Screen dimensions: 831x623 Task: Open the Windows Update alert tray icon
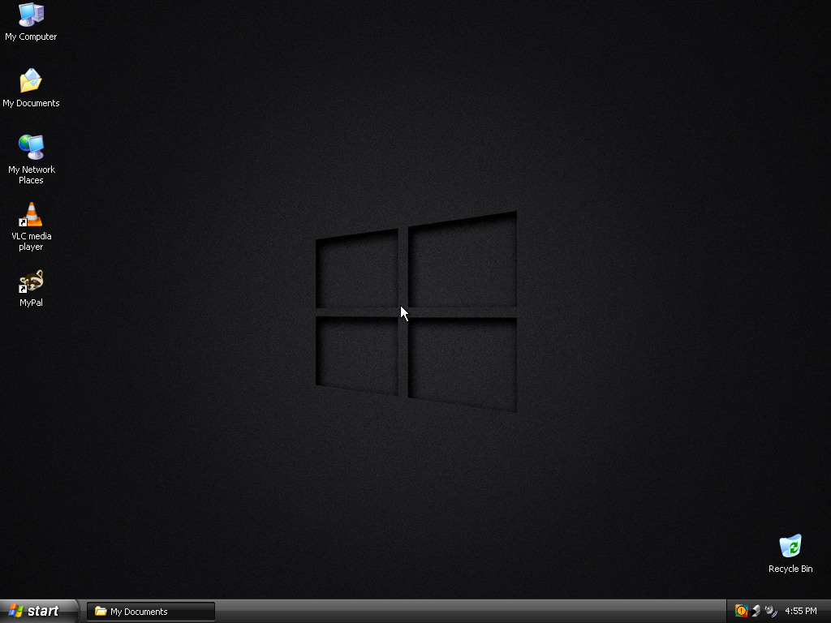(x=741, y=611)
